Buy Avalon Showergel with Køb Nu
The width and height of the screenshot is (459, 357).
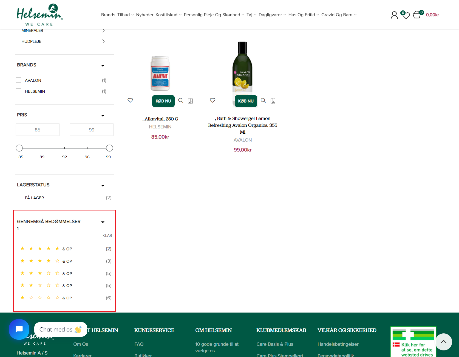point(246,101)
